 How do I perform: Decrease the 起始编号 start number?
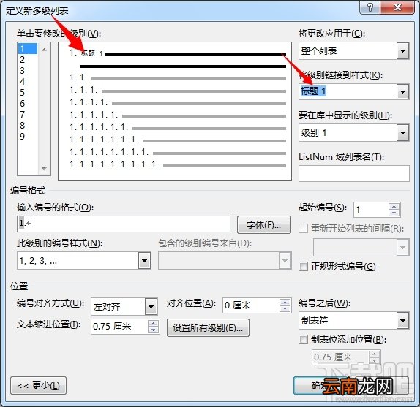[394, 213]
